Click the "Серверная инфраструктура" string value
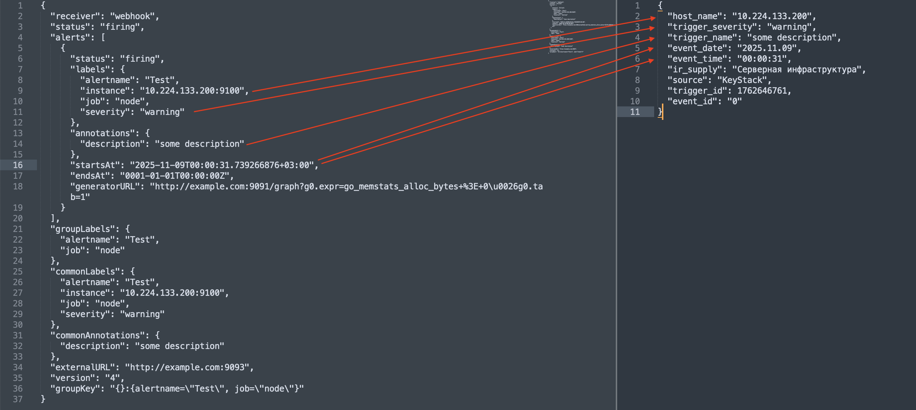 click(796, 69)
